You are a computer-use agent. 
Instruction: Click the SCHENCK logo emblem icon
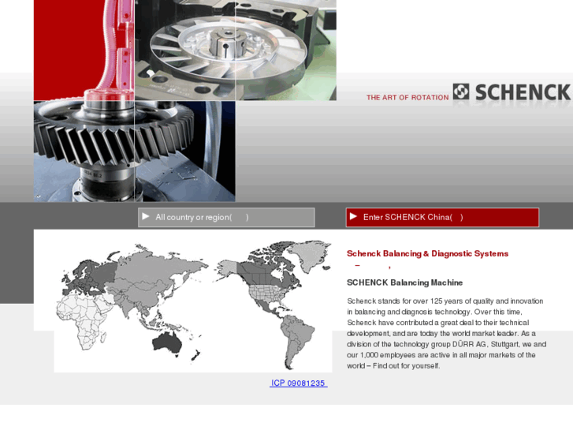coord(461,92)
